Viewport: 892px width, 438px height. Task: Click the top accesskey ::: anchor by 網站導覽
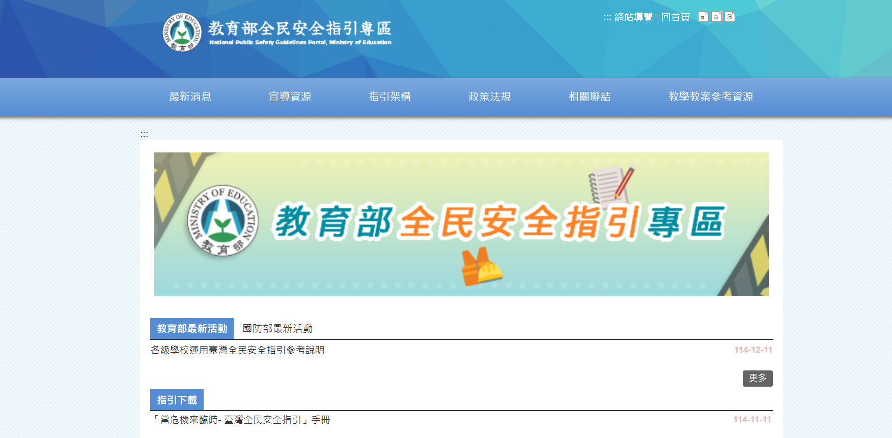click(607, 18)
